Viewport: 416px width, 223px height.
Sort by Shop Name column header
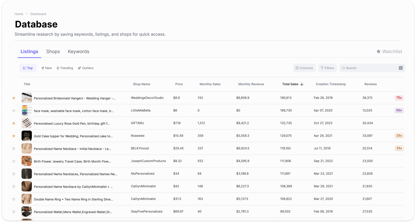tap(141, 84)
